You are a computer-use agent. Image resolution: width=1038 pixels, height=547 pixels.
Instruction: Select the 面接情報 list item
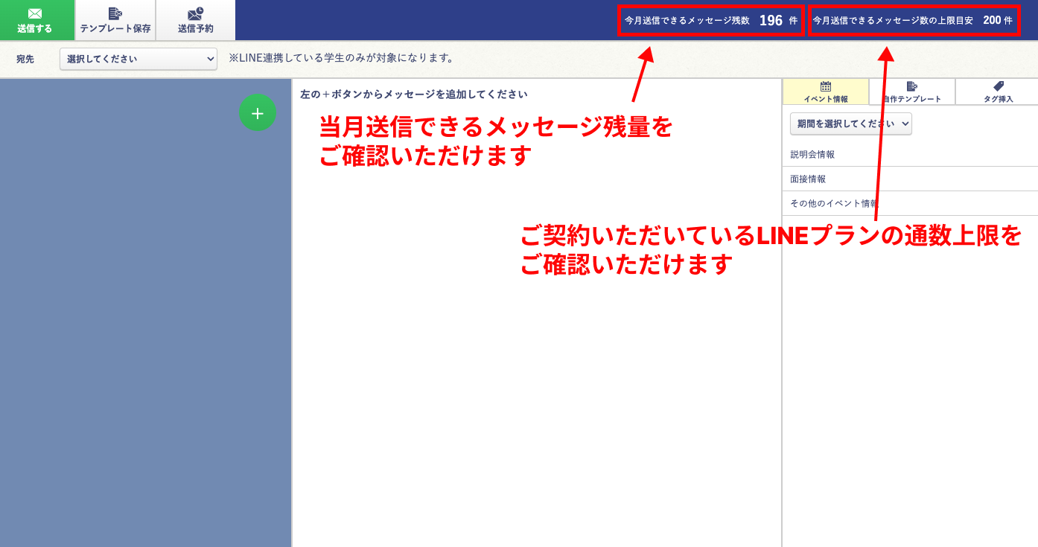click(808, 179)
